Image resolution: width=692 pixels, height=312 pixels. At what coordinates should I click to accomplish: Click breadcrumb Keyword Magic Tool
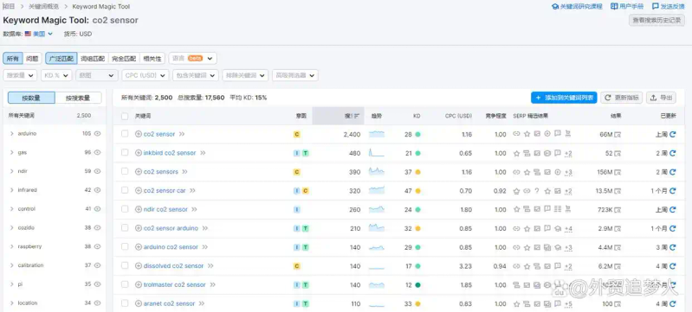tap(101, 7)
